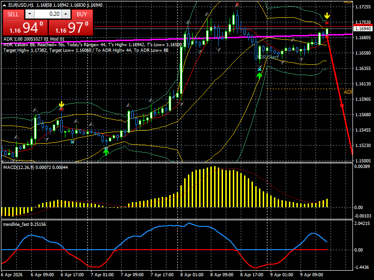Screen dimensions: 374x280
Task: Click the circle marker on the red forecast line
Action: 343,106
